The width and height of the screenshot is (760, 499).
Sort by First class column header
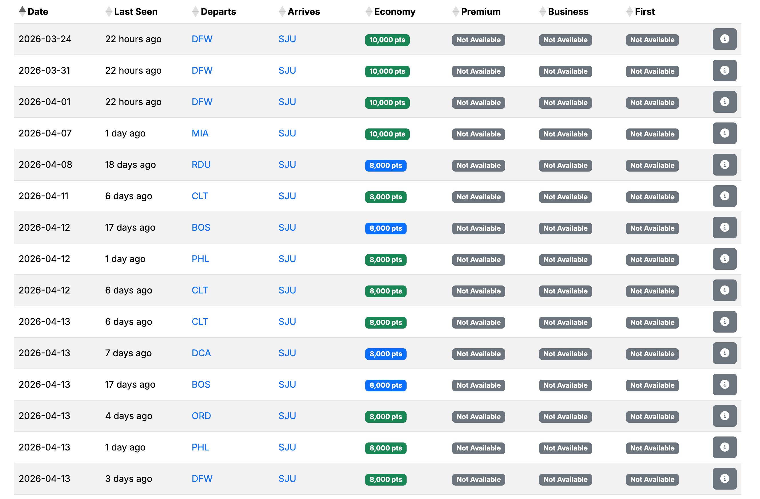[x=644, y=12]
